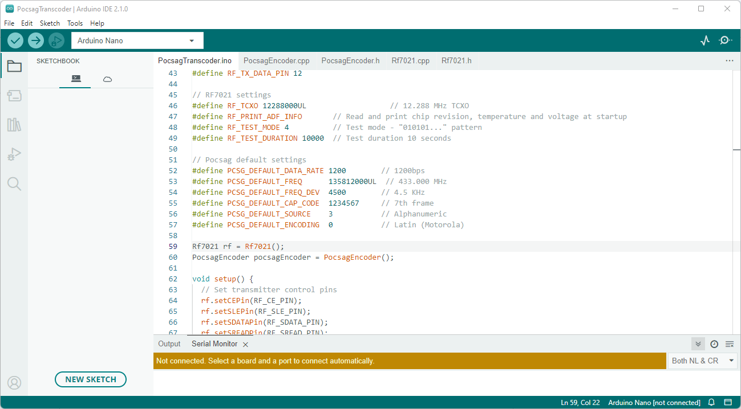Screen dimensions: 741x409
Task: Start debugging with the debug toolbar button
Action: point(56,40)
